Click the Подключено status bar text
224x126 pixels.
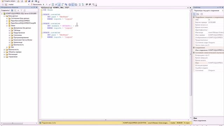tap(49, 123)
